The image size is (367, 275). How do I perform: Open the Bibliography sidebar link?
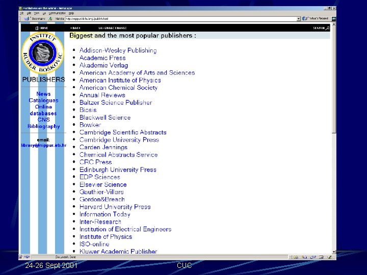click(x=44, y=126)
